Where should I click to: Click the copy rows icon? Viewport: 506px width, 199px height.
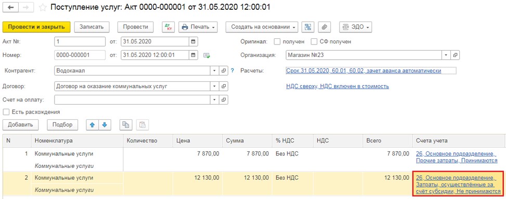(126, 125)
